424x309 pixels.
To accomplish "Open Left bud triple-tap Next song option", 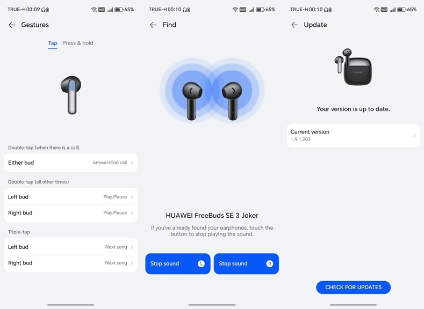I will point(71,247).
